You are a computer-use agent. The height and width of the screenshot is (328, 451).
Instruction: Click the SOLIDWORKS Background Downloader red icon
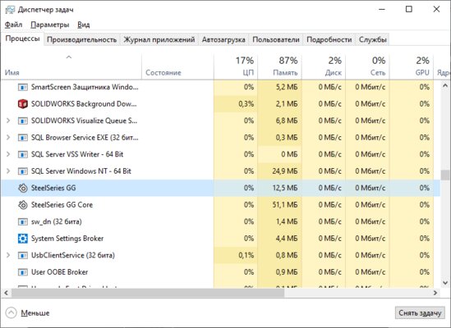[x=23, y=103]
